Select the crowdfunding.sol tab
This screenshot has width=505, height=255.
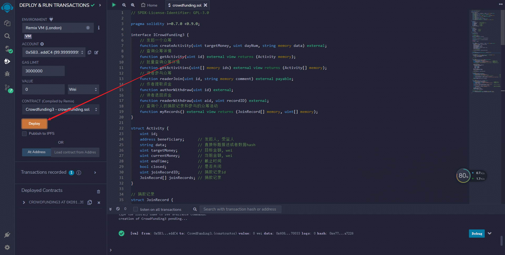(187, 5)
